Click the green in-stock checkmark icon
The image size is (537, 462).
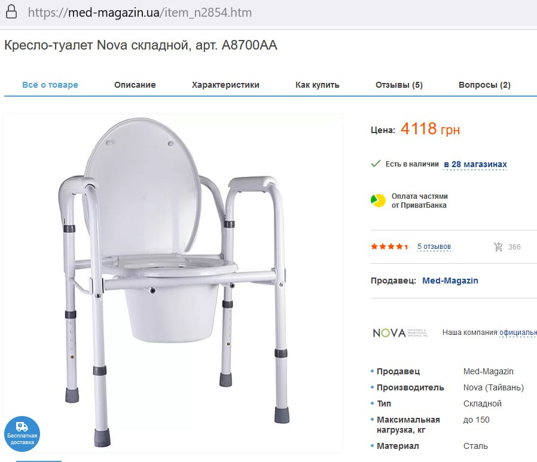pos(376,164)
